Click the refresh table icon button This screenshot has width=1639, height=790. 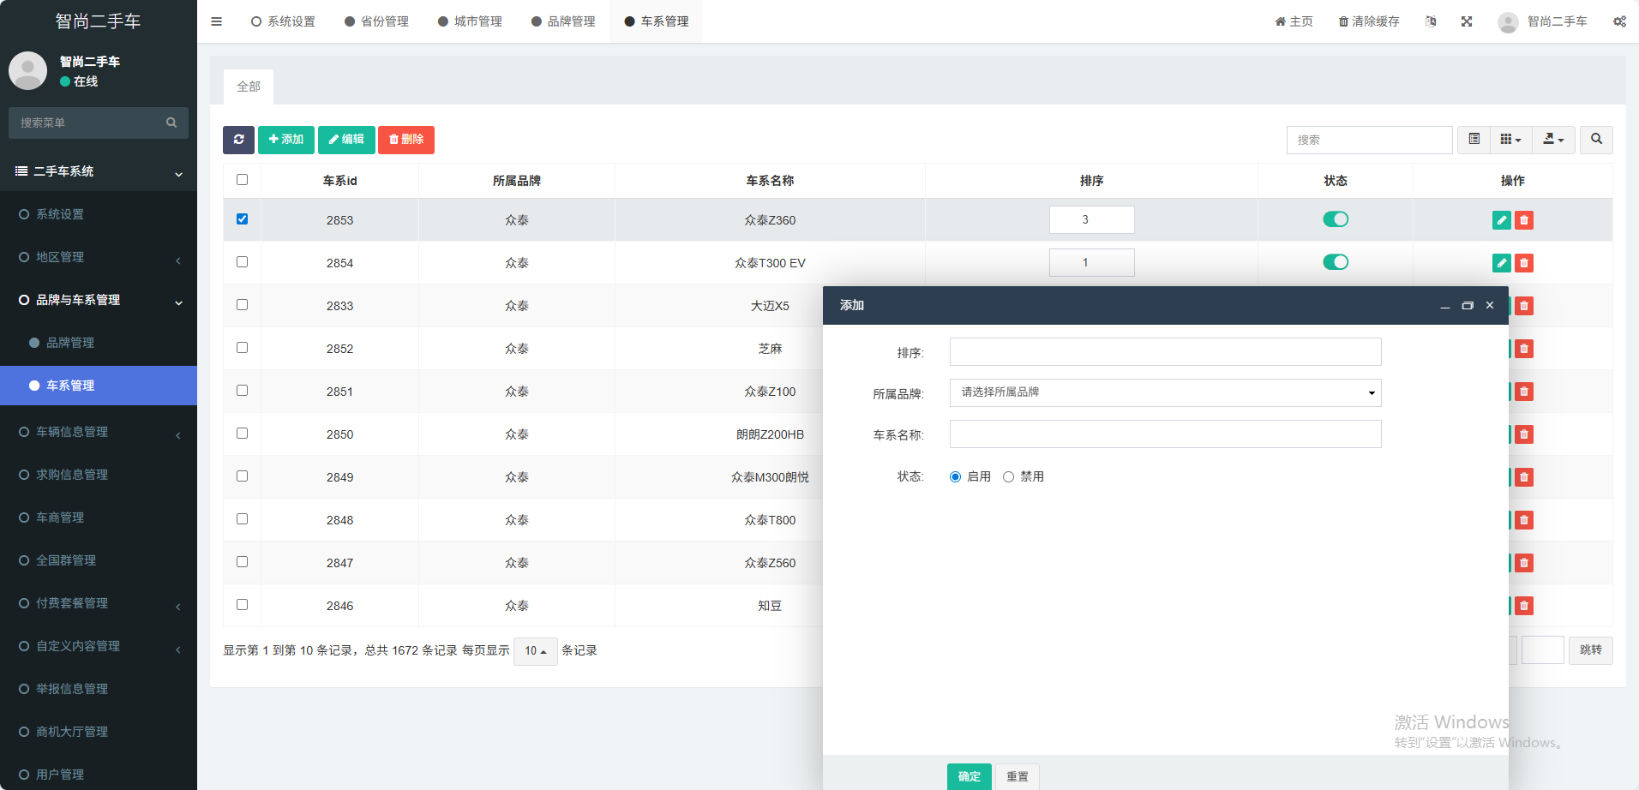[x=238, y=140]
